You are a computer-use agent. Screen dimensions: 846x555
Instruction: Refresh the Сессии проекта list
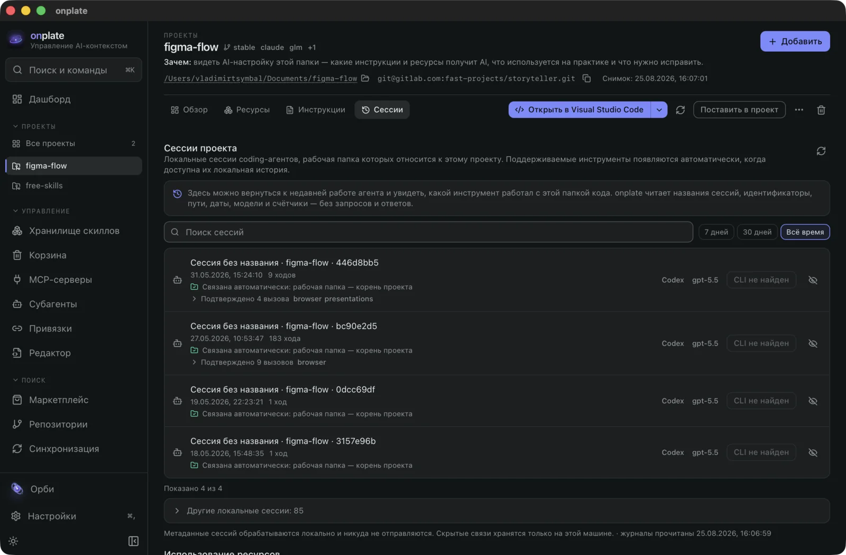click(821, 151)
